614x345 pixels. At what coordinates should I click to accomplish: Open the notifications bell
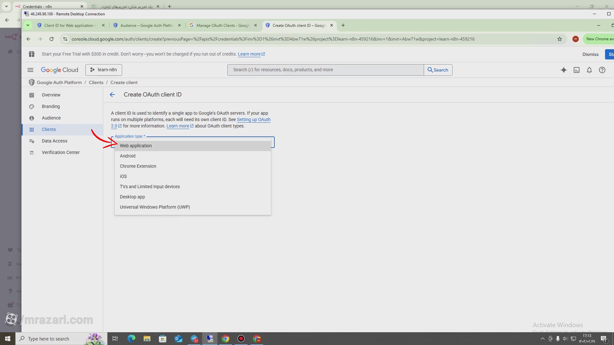[x=589, y=70]
